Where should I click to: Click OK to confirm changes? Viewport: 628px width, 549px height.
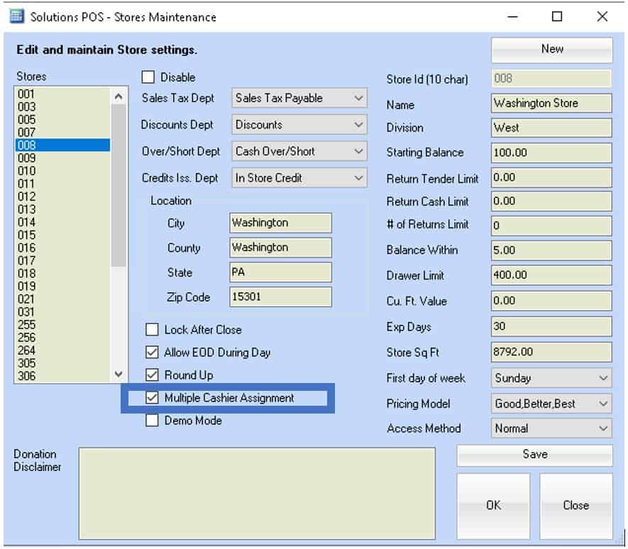pyautogui.click(x=492, y=505)
